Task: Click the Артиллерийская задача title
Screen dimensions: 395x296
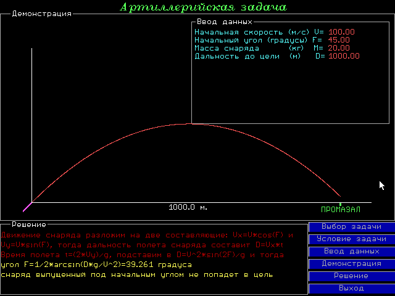Action: [x=203, y=7]
